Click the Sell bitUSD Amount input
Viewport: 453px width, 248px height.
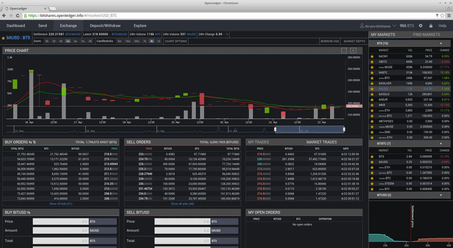183,230
